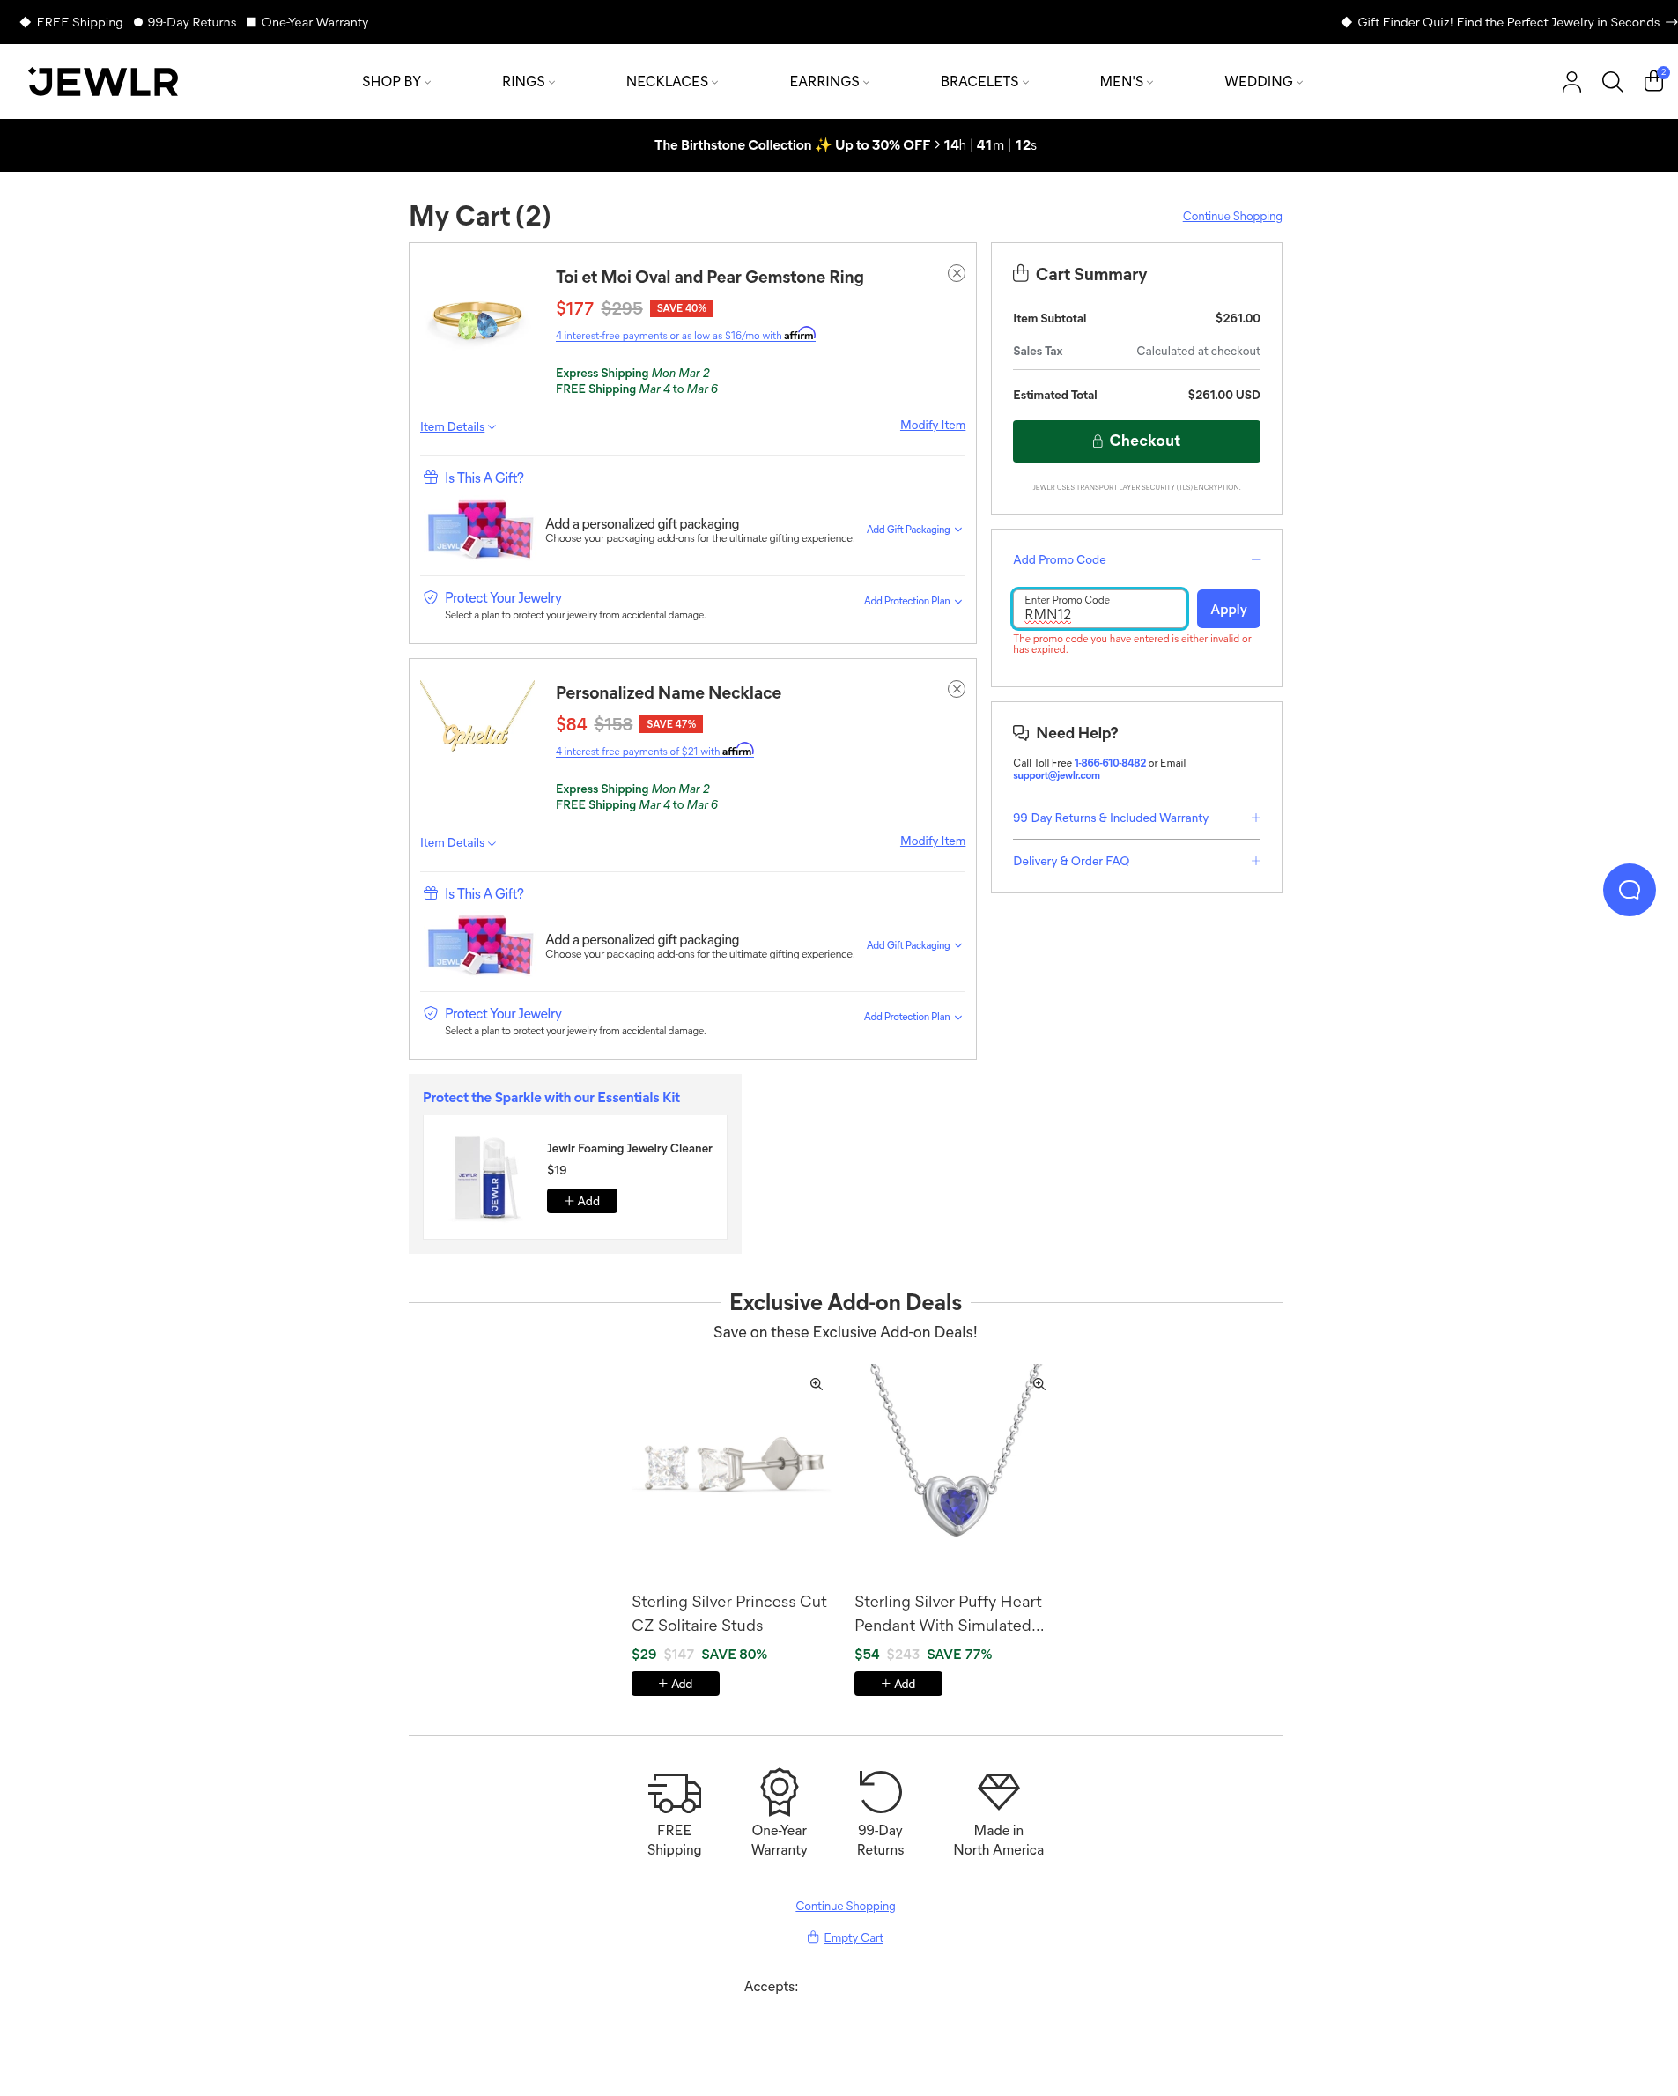Open the shopping bag cart icon

click(1653, 81)
